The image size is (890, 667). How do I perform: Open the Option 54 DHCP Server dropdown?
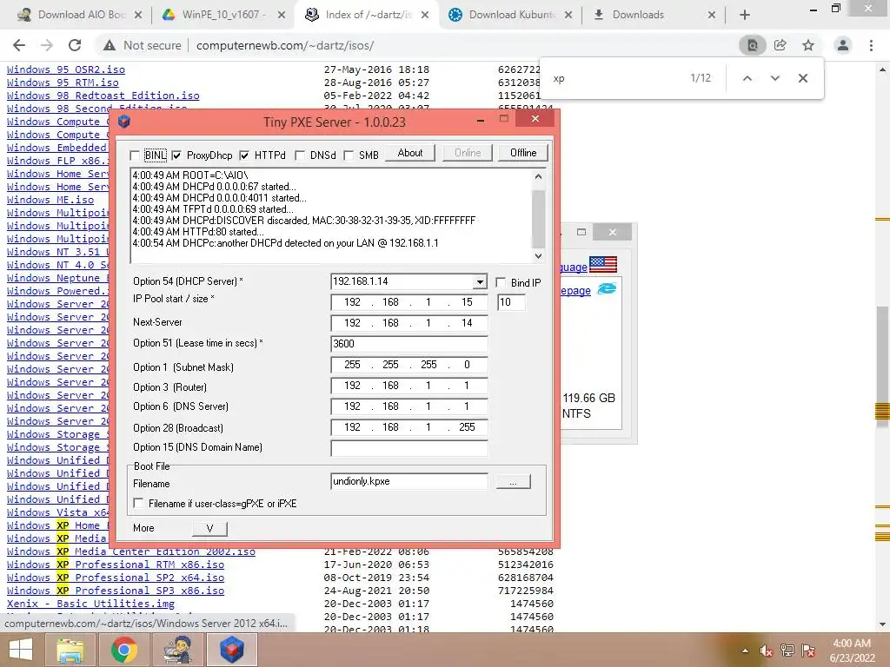pyautogui.click(x=480, y=281)
